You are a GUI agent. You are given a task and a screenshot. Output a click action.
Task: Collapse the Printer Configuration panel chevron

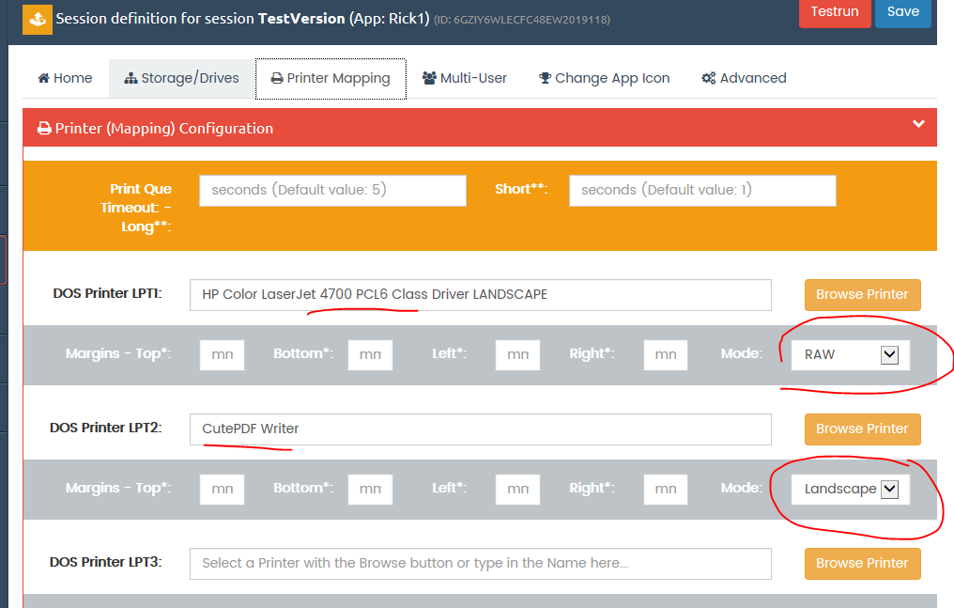[918, 124]
